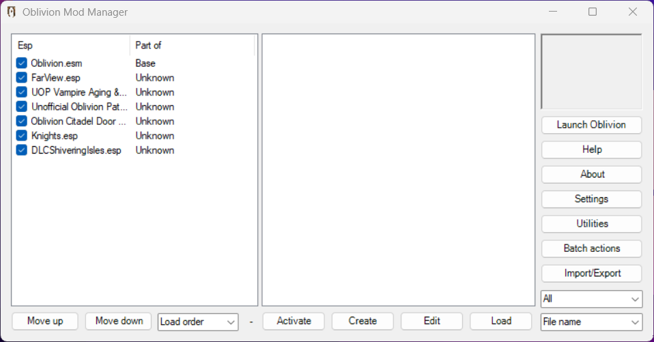Click the mod preview image box
The image size is (654, 342).
(591, 72)
